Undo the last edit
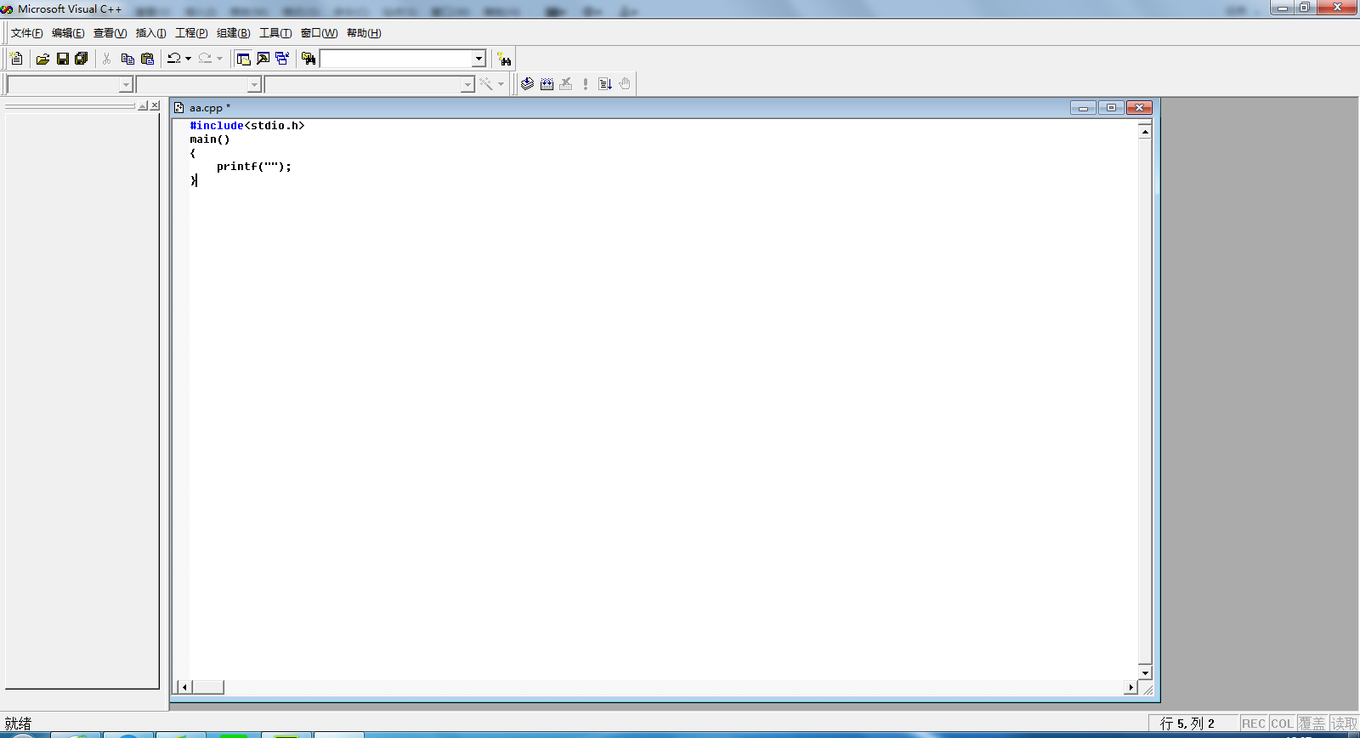The width and height of the screenshot is (1360, 738). [173, 59]
